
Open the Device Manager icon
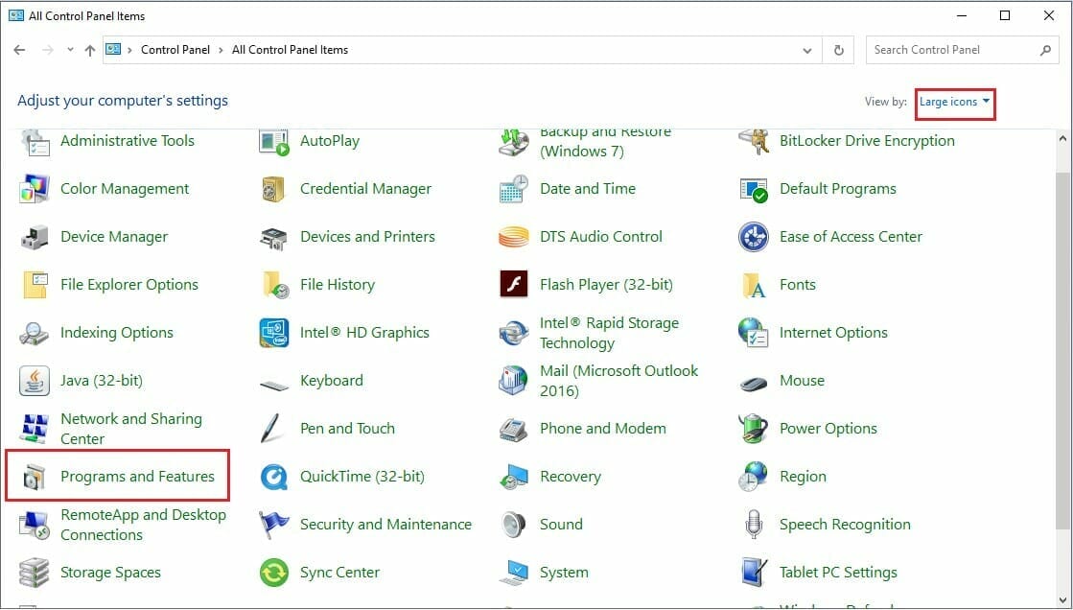[x=35, y=237]
